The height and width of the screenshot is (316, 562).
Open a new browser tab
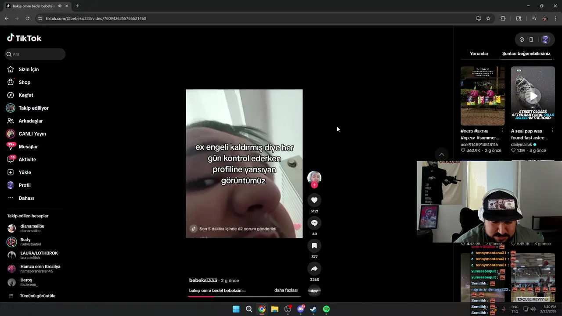tap(77, 6)
